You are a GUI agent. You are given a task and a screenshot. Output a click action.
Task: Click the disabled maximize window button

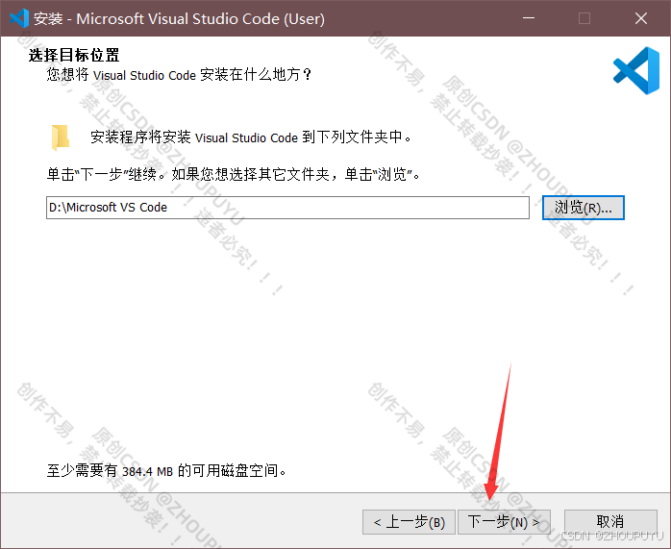[584, 18]
